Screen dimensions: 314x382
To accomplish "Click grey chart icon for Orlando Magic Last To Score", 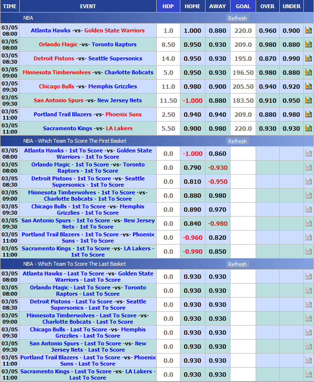I will click(x=308, y=290).
